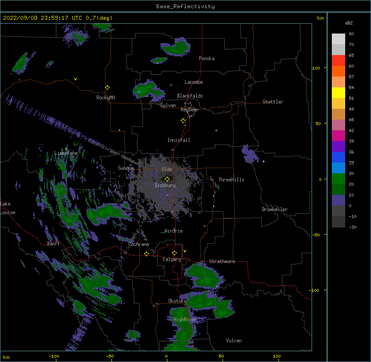Click the dBZ legend heading
The width and height of the screenshot is (371, 362).
(349, 23)
